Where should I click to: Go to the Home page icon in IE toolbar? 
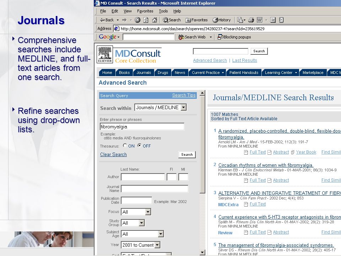155,20
